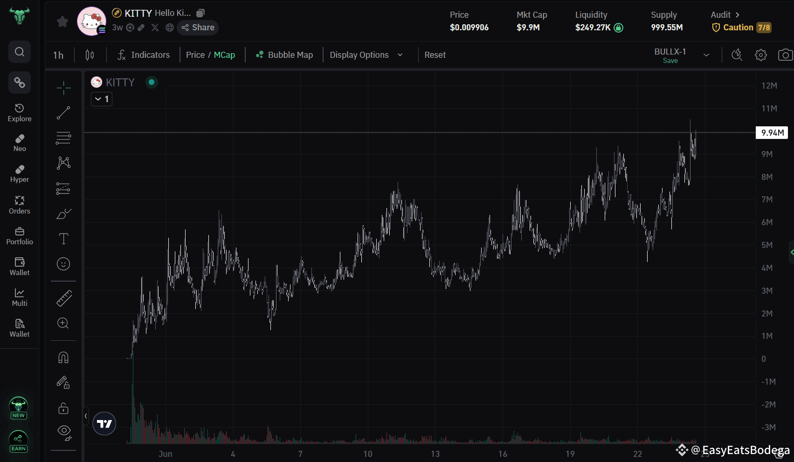Toggle lock all drawings
The image size is (794, 462).
(63, 408)
